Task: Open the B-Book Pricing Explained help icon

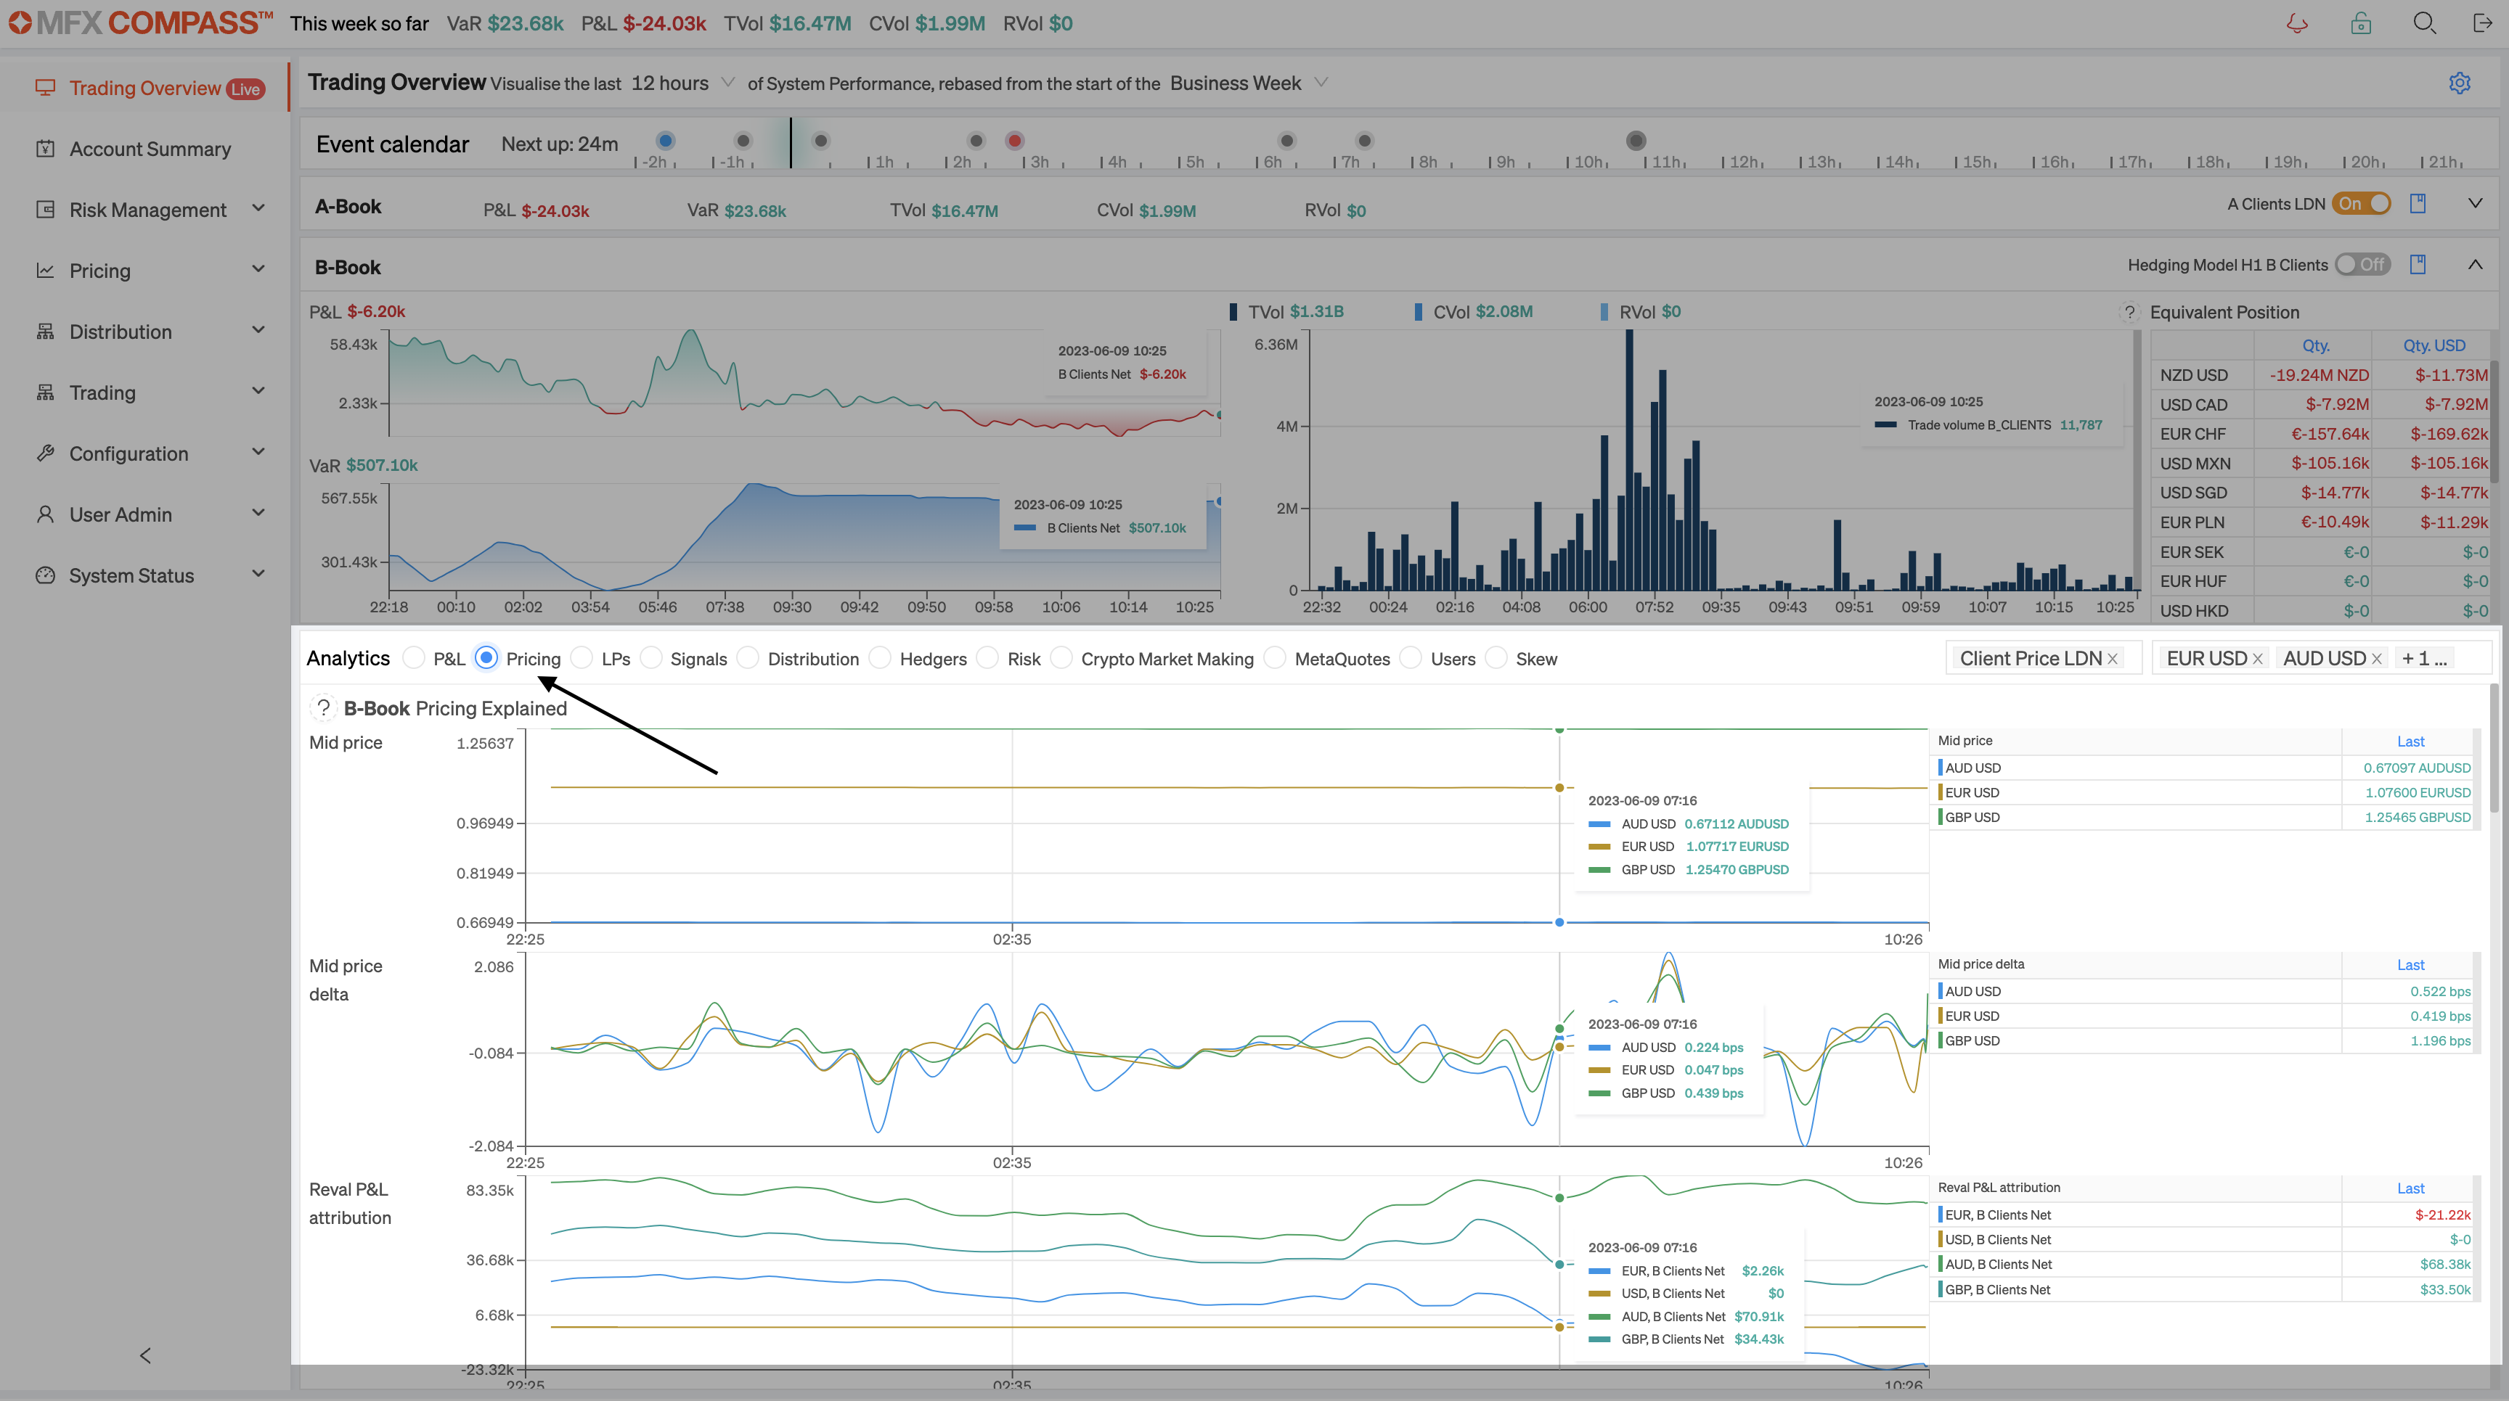Action: (323, 708)
